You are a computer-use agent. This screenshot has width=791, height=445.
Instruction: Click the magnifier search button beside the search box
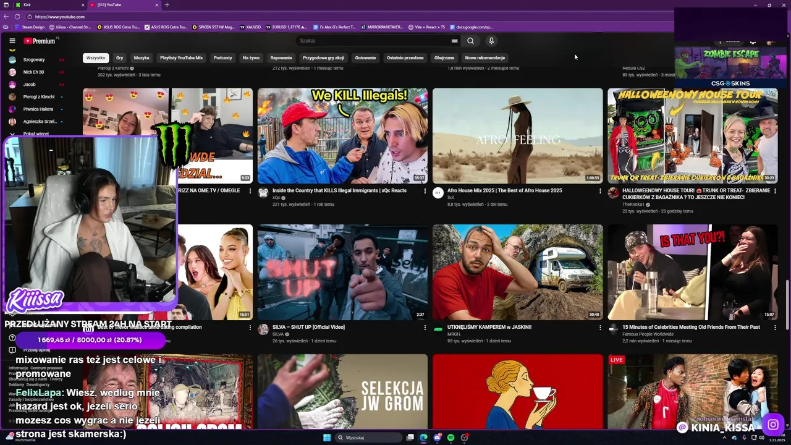click(x=470, y=41)
